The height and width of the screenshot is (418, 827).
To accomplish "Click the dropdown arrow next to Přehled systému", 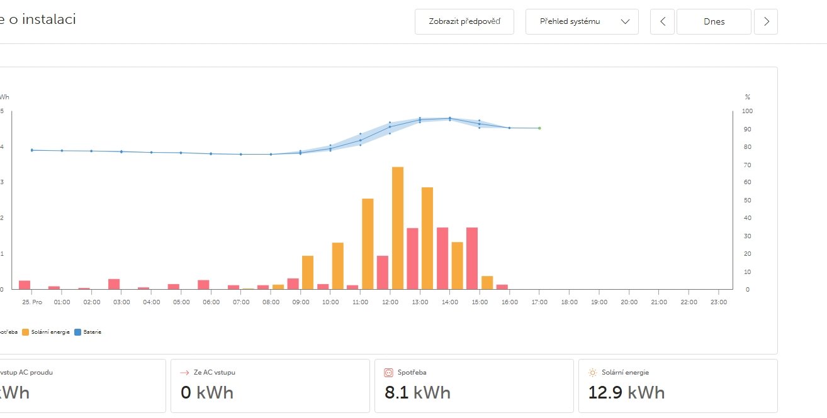I will (625, 21).
